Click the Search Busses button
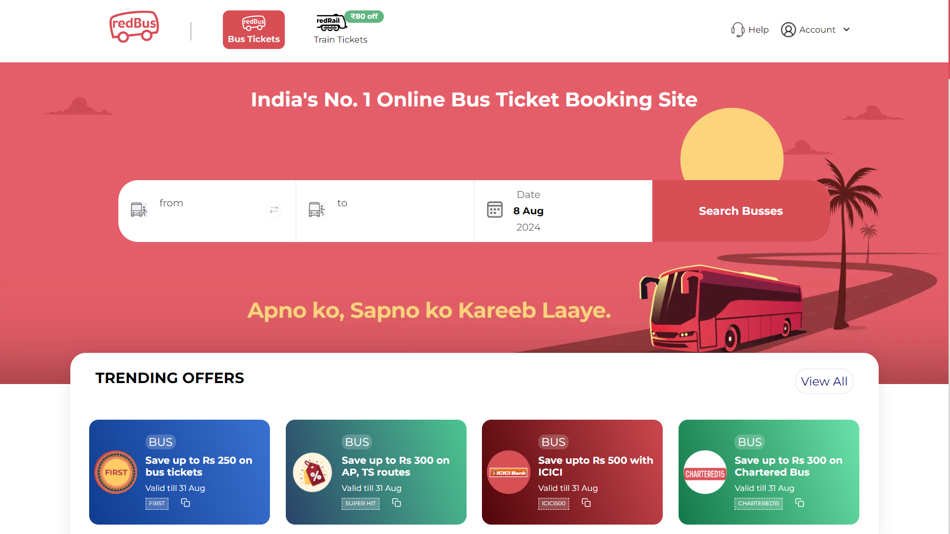The width and height of the screenshot is (950, 534). (741, 211)
